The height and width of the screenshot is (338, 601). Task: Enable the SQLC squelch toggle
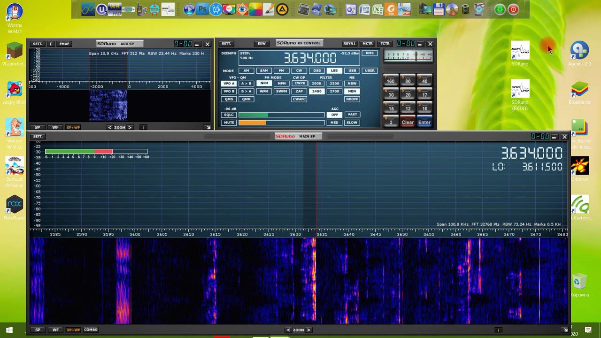(x=229, y=115)
